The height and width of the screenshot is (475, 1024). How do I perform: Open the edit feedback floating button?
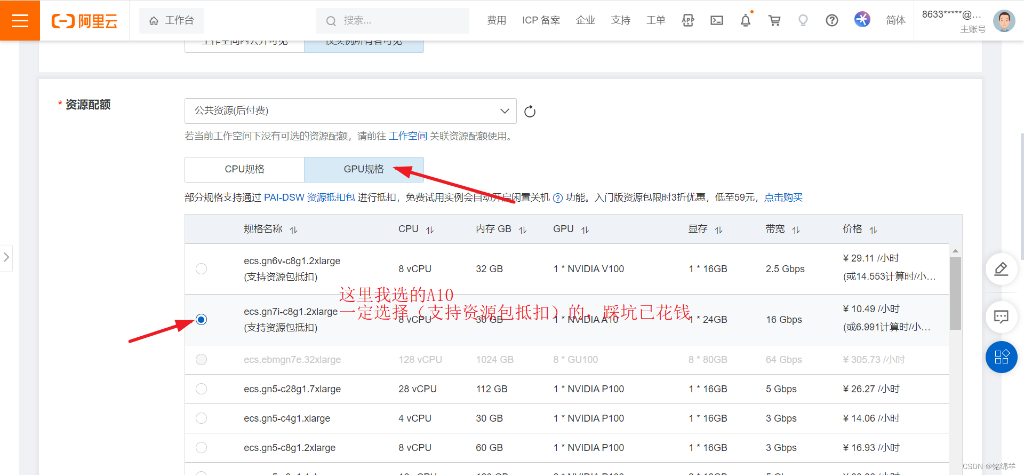tap(1001, 269)
